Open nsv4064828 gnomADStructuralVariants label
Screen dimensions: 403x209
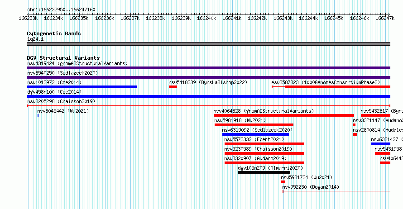[x=264, y=111]
